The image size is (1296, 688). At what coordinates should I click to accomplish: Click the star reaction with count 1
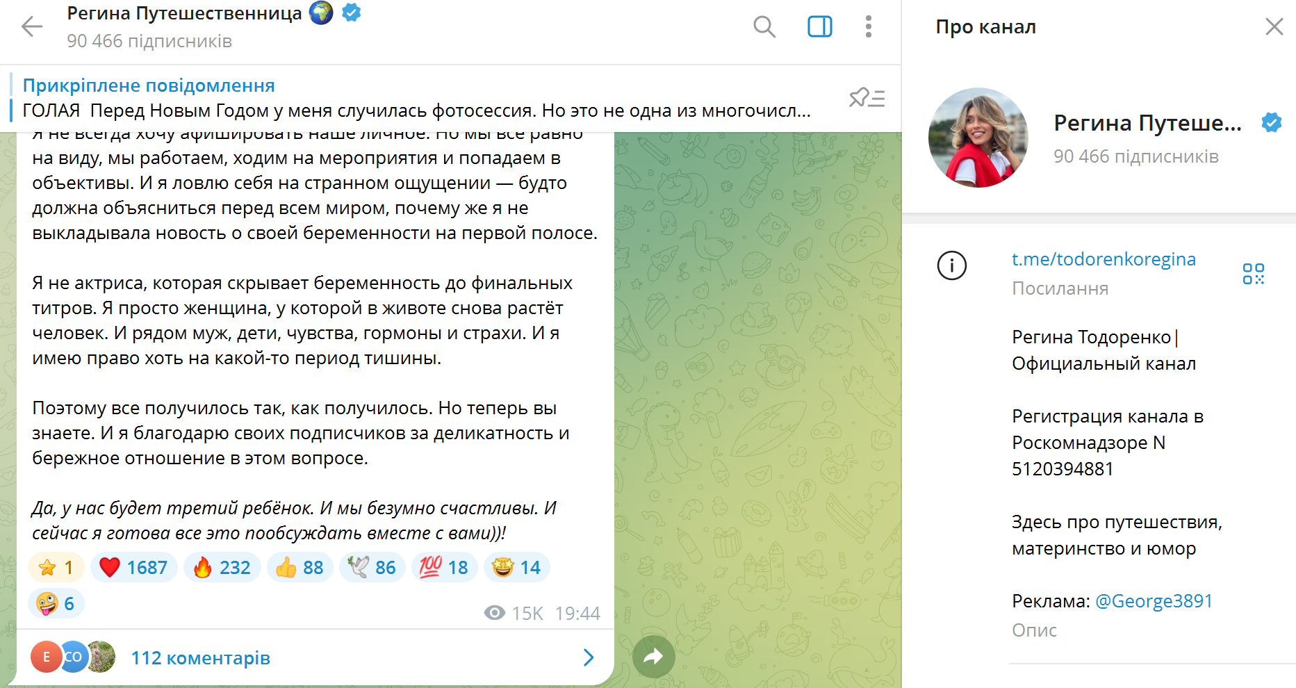click(x=56, y=568)
